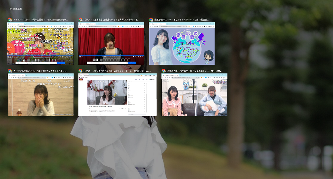Click Chrome icon beside しぇあはうしゅ title
333x179 pixels.
(x=164, y=71)
